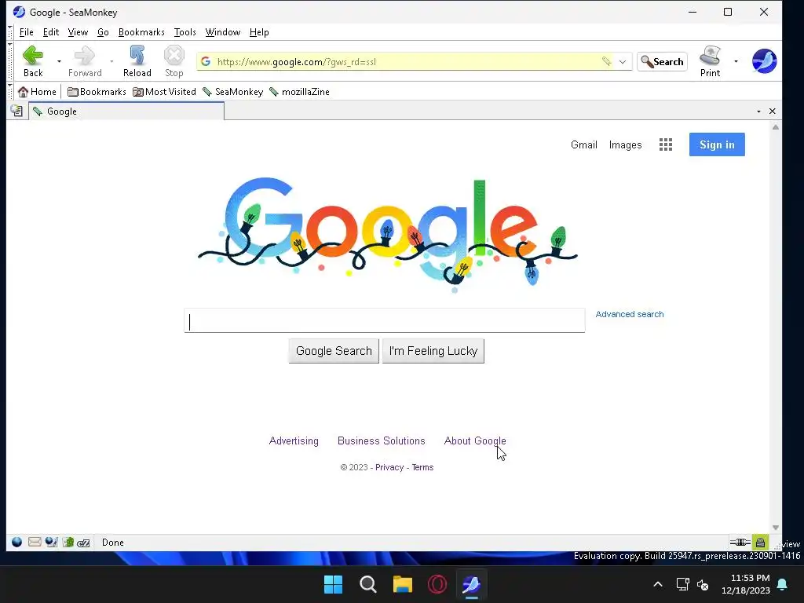The height and width of the screenshot is (603, 804).
Task: Open the mozillaZine bookmark
Action: (x=299, y=92)
